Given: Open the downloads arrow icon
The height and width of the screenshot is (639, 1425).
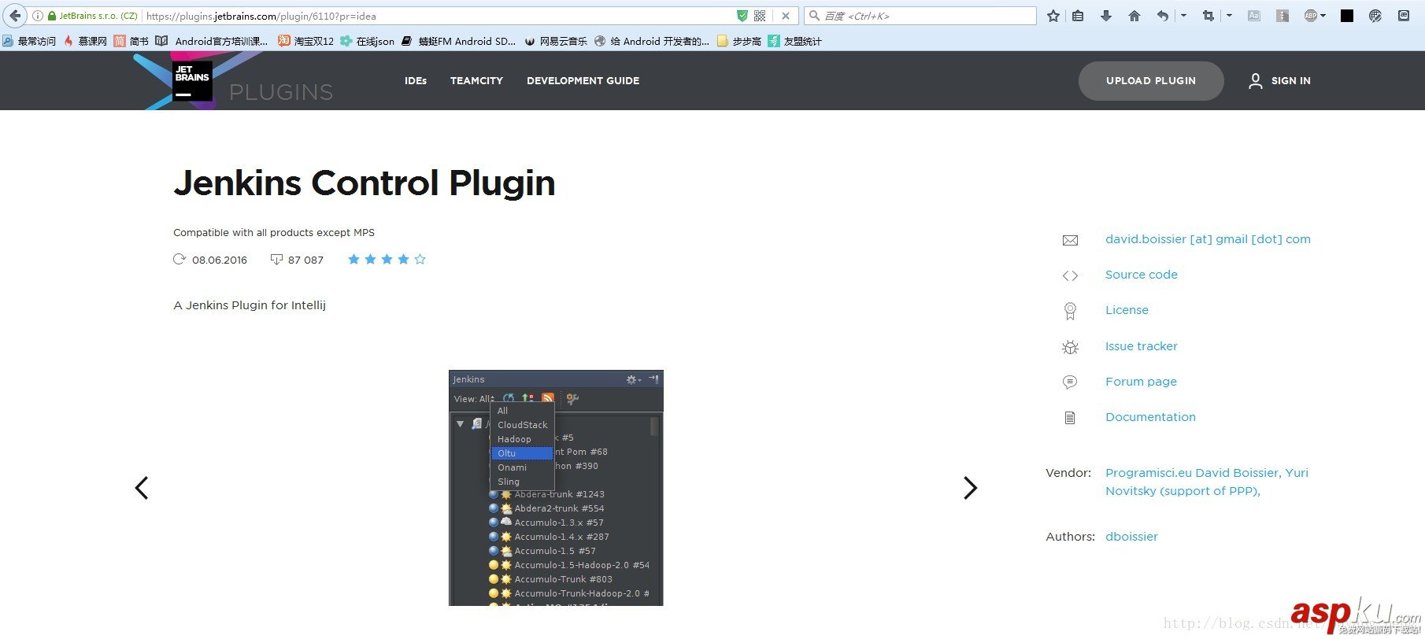Looking at the screenshot, I should tap(1106, 16).
